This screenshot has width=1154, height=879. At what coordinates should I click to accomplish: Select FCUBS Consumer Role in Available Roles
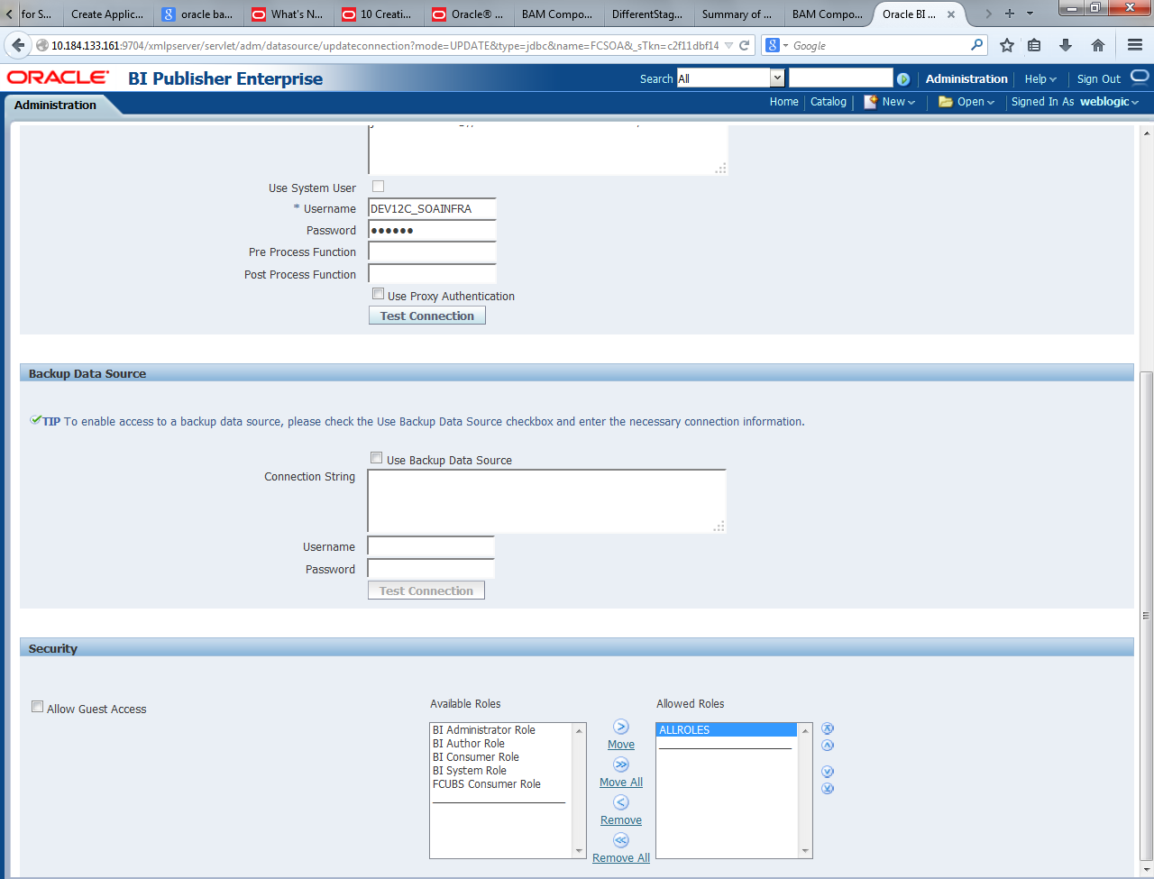[x=502, y=784]
